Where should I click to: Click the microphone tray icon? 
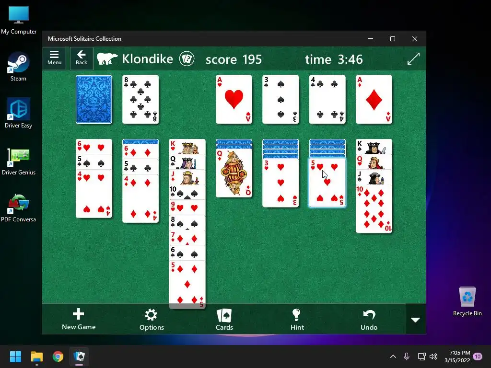point(407,356)
